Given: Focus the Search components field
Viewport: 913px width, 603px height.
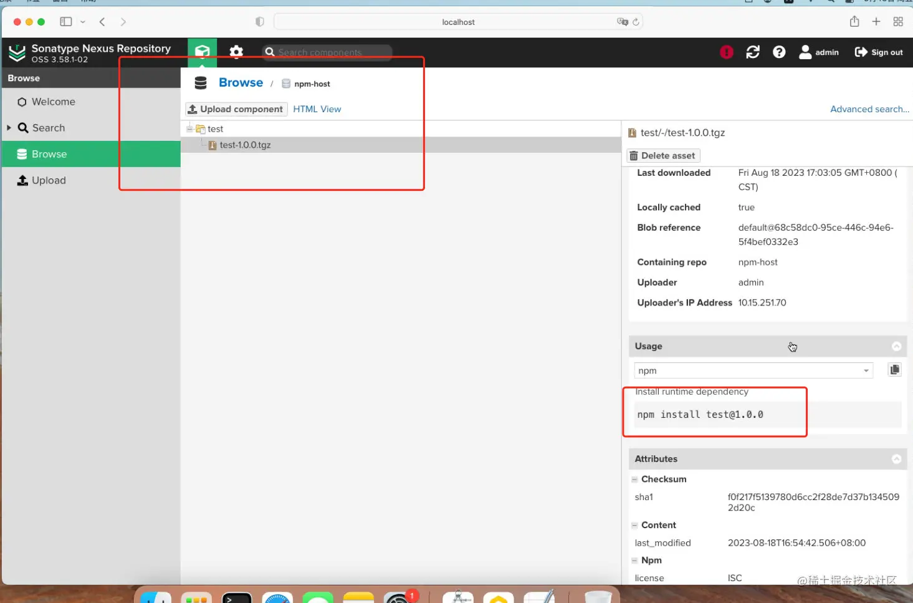Looking at the screenshot, I should pos(328,52).
